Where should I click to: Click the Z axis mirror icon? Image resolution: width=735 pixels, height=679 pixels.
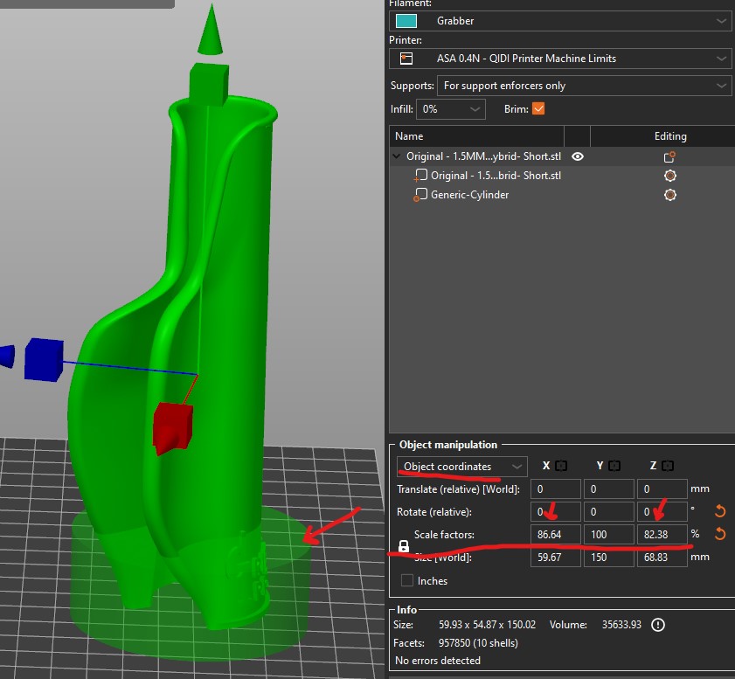pyautogui.click(x=668, y=466)
